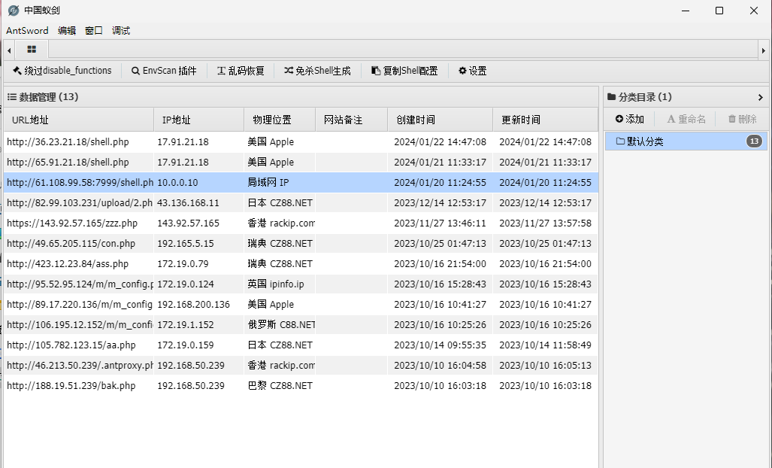The image size is (772, 468).
Task: Open the 窗口 menu
Action: (93, 31)
